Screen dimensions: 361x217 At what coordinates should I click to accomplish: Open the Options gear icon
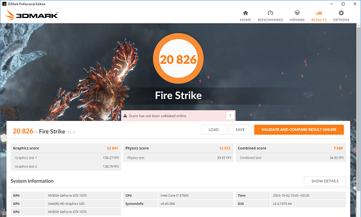coord(341,13)
